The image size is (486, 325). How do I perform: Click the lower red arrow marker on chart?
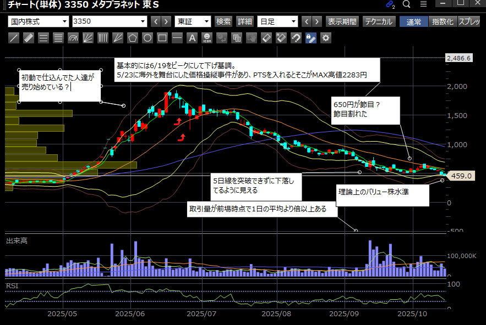tap(182, 138)
